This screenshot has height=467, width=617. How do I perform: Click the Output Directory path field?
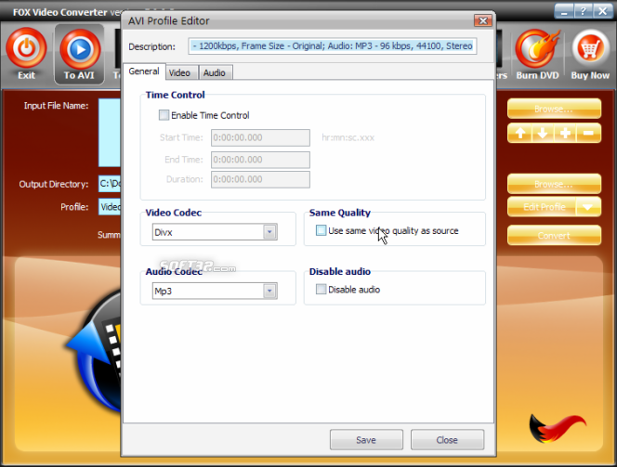pos(110,184)
